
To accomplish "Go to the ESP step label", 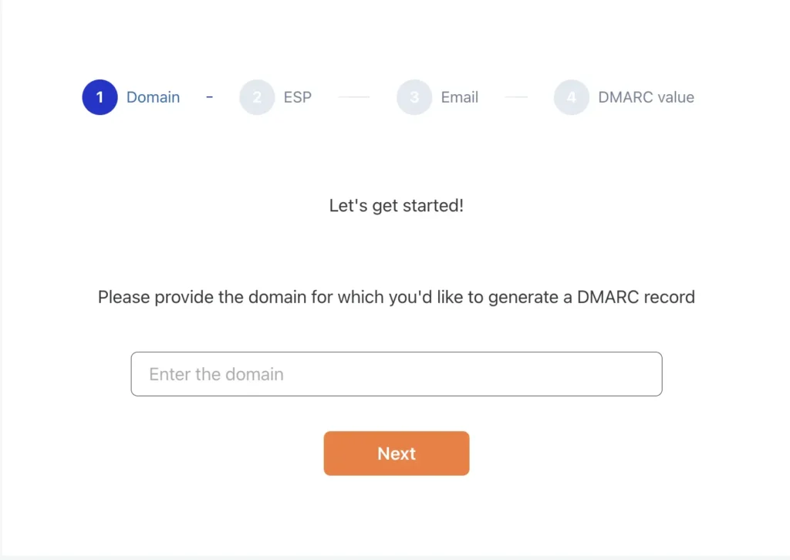I will pos(297,97).
